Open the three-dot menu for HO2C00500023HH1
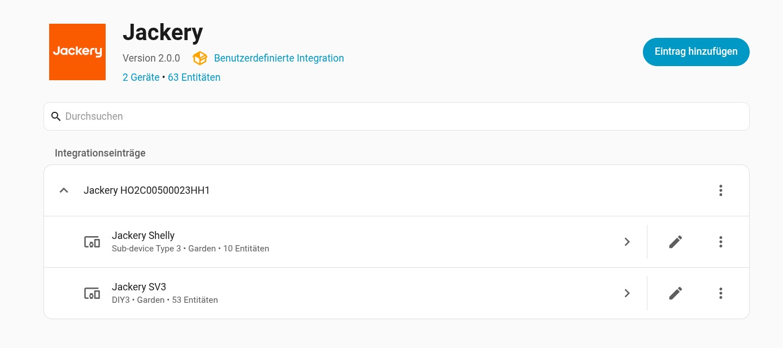Viewport: 783px width, 348px height. (x=721, y=190)
